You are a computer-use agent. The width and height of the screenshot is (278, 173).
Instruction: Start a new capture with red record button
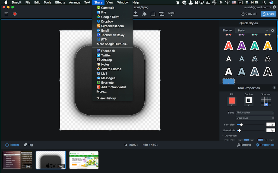point(15,14)
